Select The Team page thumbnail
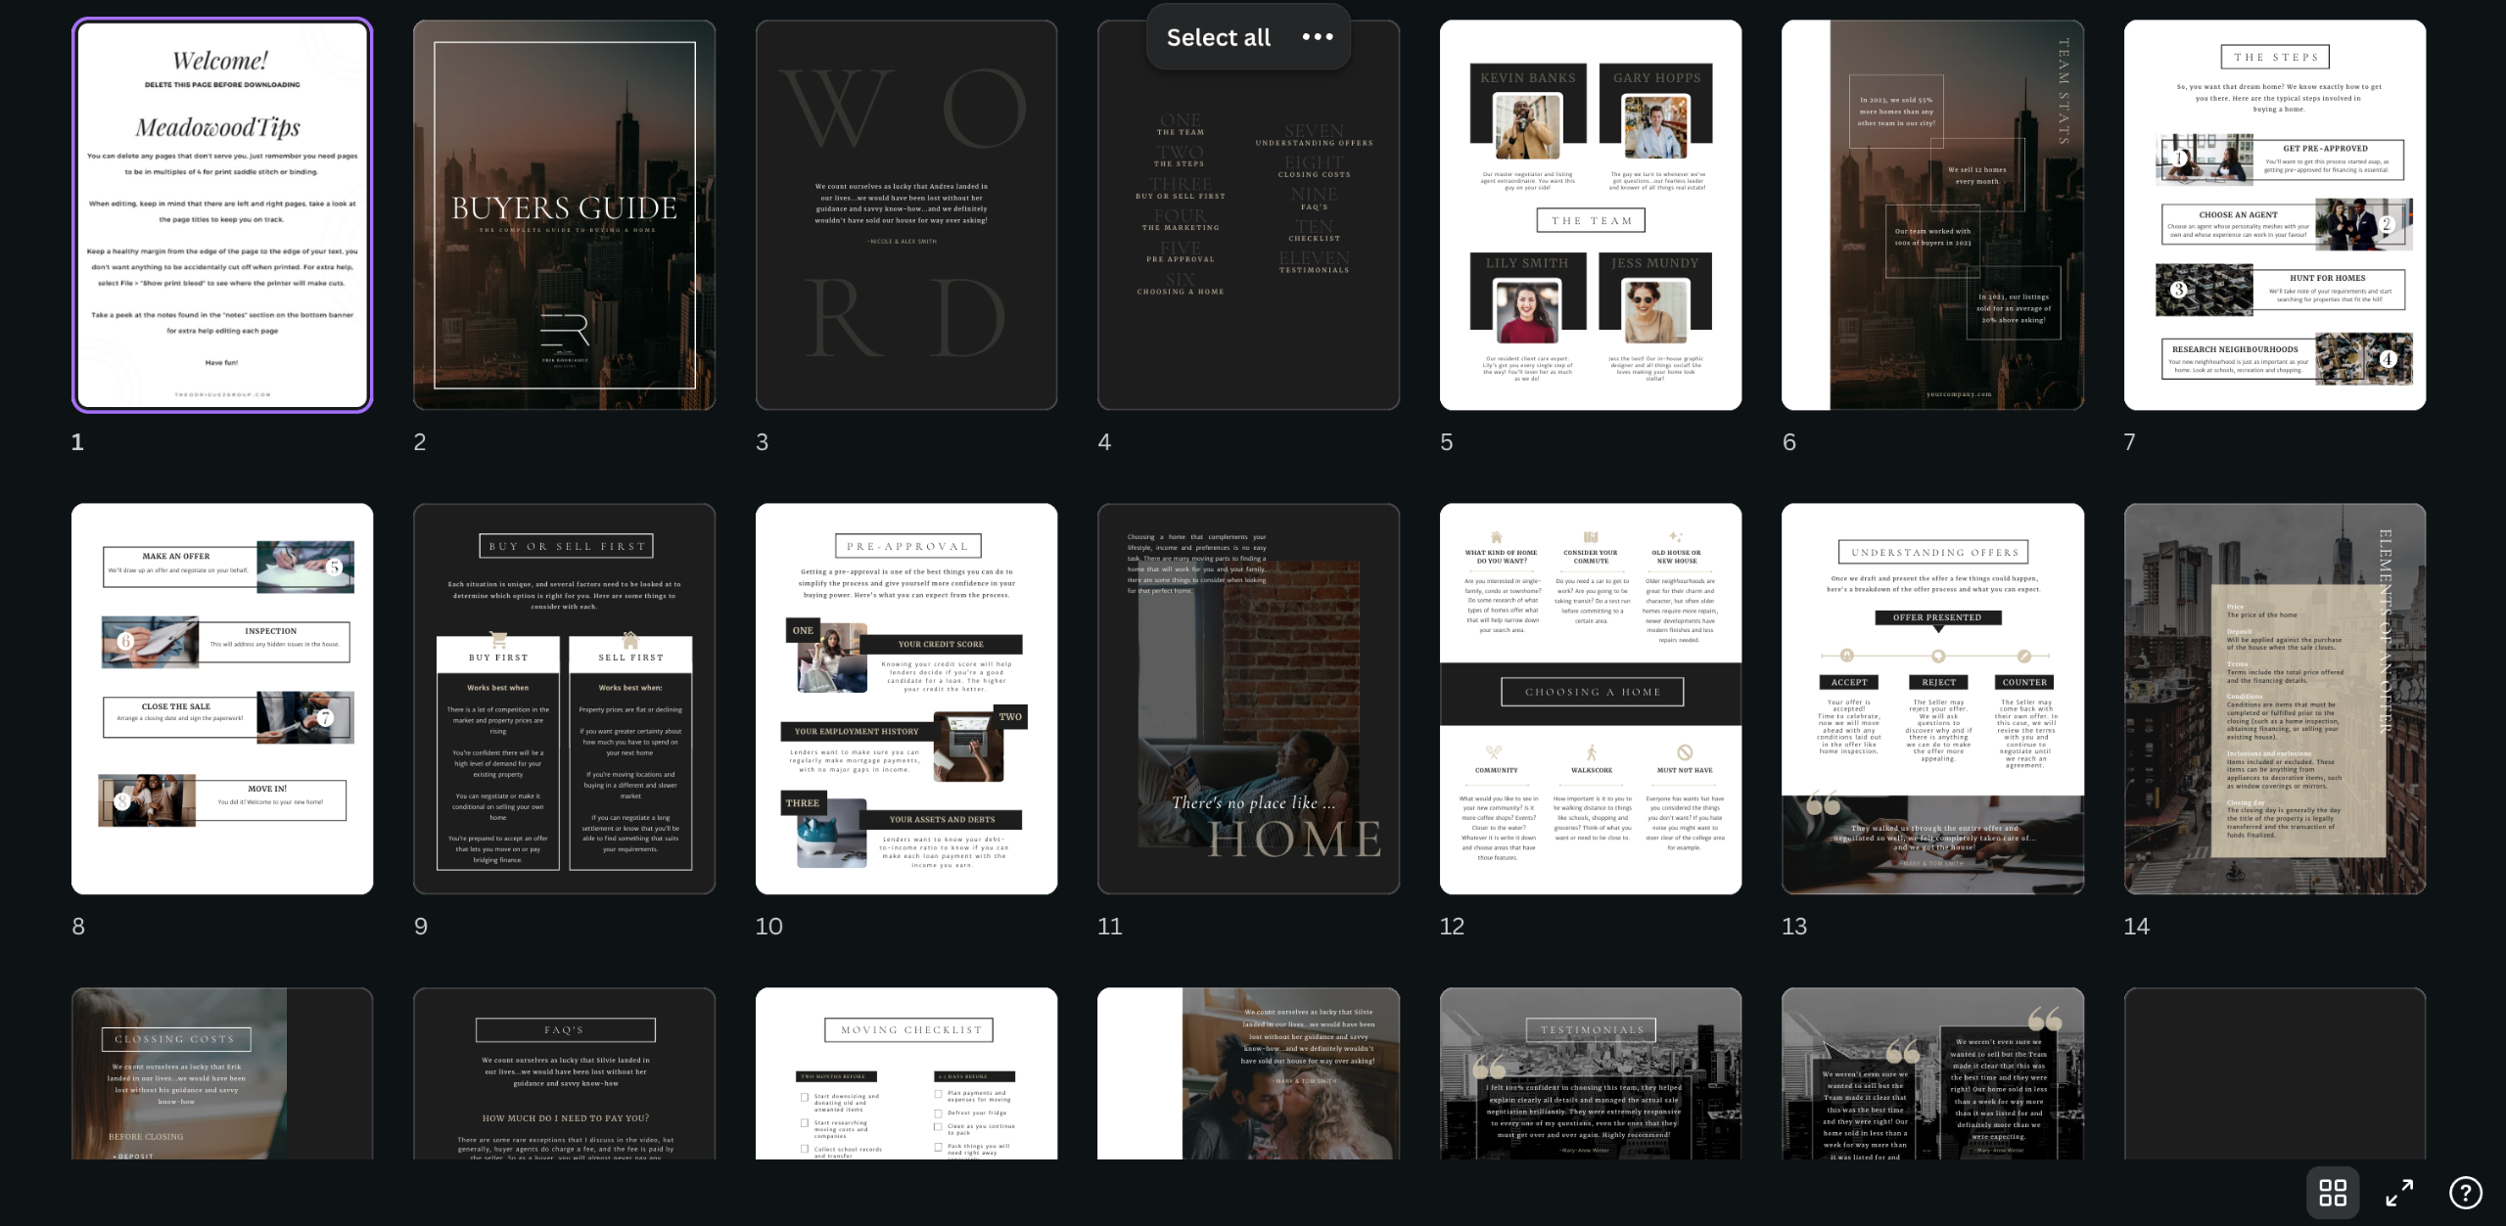The image size is (2506, 1226). tap(1590, 215)
